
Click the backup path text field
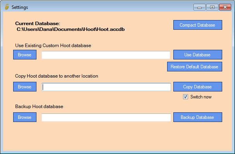pos(106,117)
